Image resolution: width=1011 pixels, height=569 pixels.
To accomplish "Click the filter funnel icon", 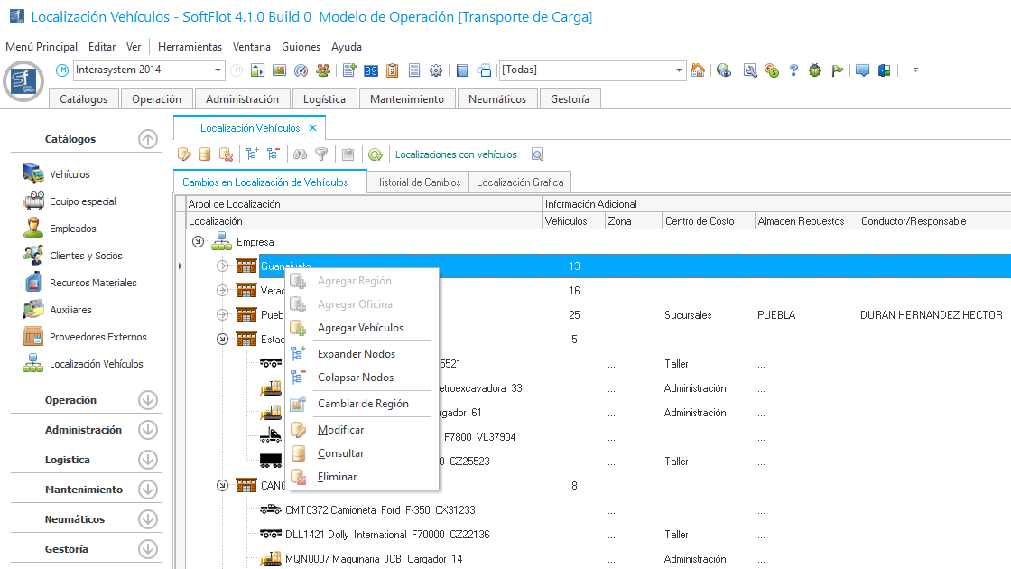I will pyautogui.click(x=321, y=154).
